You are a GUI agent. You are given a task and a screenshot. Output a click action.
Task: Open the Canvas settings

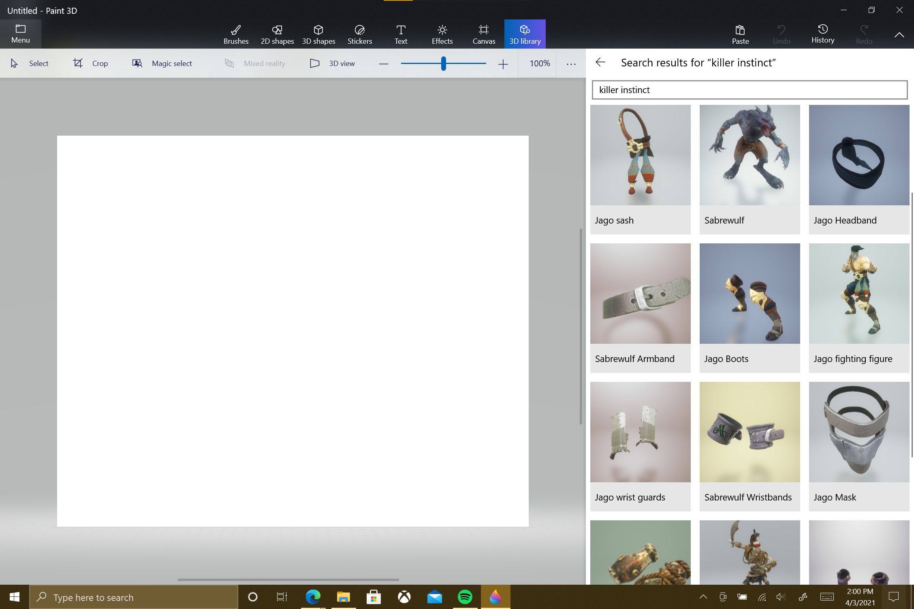click(484, 34)
